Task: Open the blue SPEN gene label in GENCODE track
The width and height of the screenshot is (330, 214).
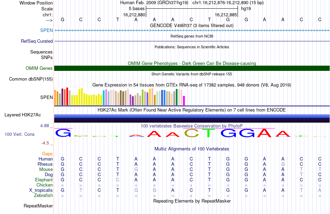Action: click(47, 30)
